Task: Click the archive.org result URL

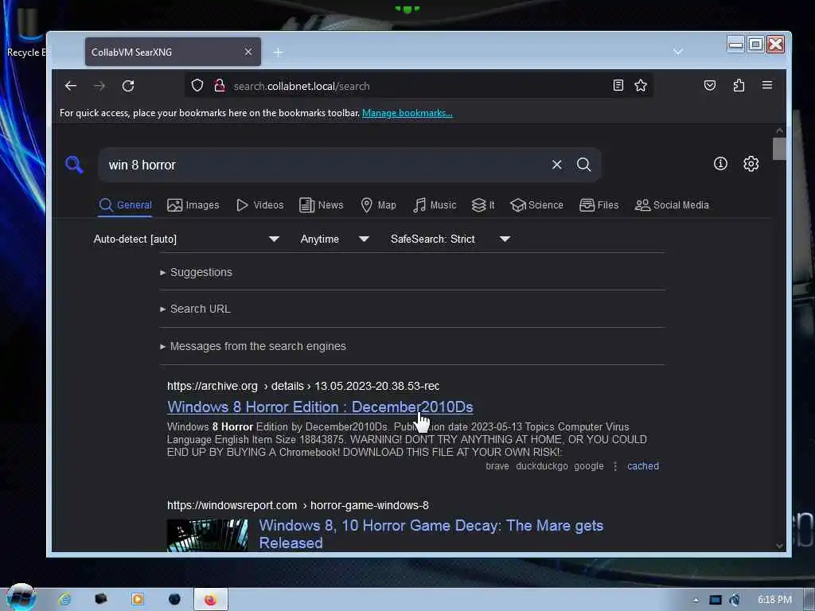Action: click(x=303, y=386)
